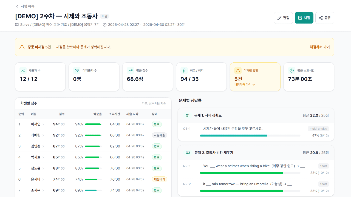This screenshot has width=351, height=197.
Task: Sort the table by 점수 column header
Action: coord(62,114)
